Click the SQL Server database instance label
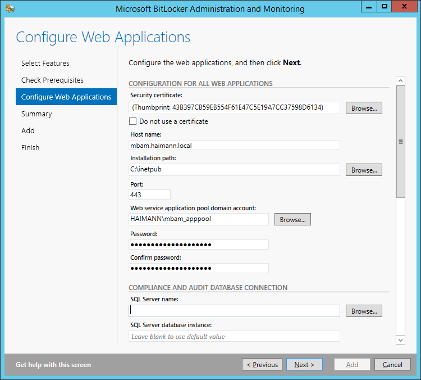Screen dimensions: 421x380 click(171, 325)
